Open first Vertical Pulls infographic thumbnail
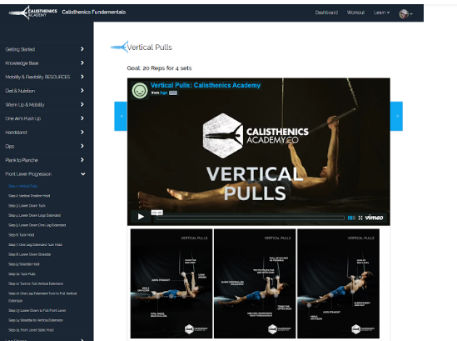Image resolution: width=457 pixels, height=341 pixels. coord(171,283)
